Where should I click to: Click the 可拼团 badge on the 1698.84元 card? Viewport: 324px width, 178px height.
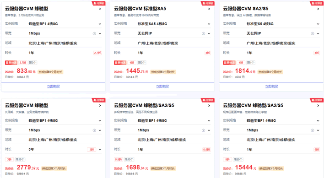[208, 100]
